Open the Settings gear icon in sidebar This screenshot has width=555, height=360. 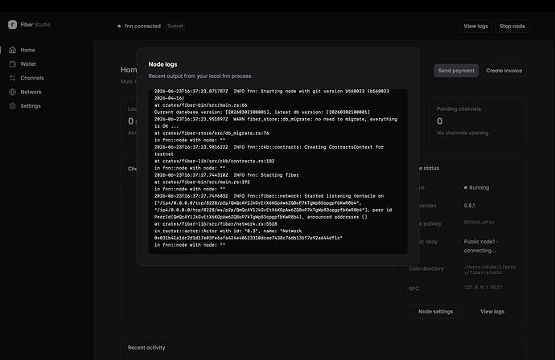pyautogui.click(x=12, y=106)
